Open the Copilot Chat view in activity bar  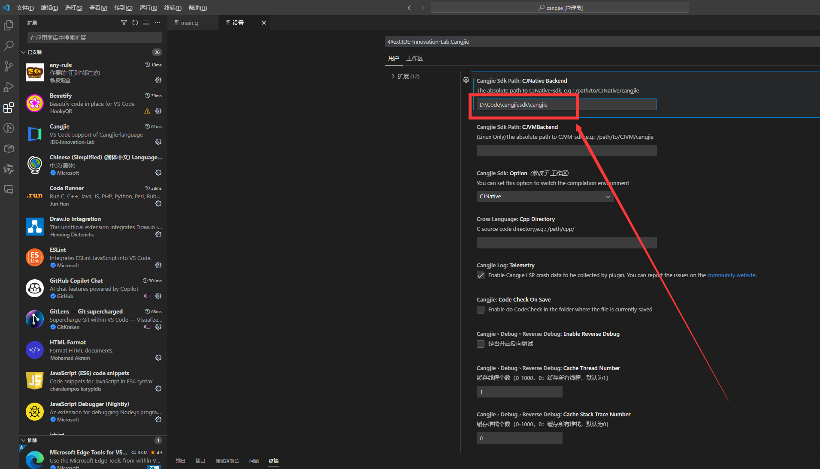(x=9, y=190)
